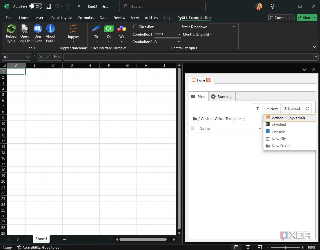Click the Jupyter filter funnel icon

258,108
